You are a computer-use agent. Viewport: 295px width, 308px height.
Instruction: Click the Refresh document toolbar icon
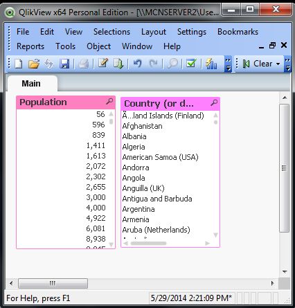coord(49,64)
